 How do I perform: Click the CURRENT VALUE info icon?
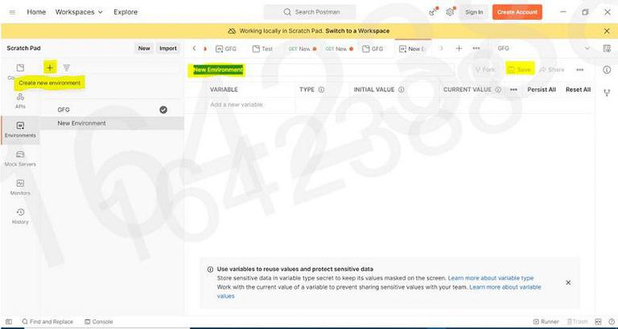point(498,90)
